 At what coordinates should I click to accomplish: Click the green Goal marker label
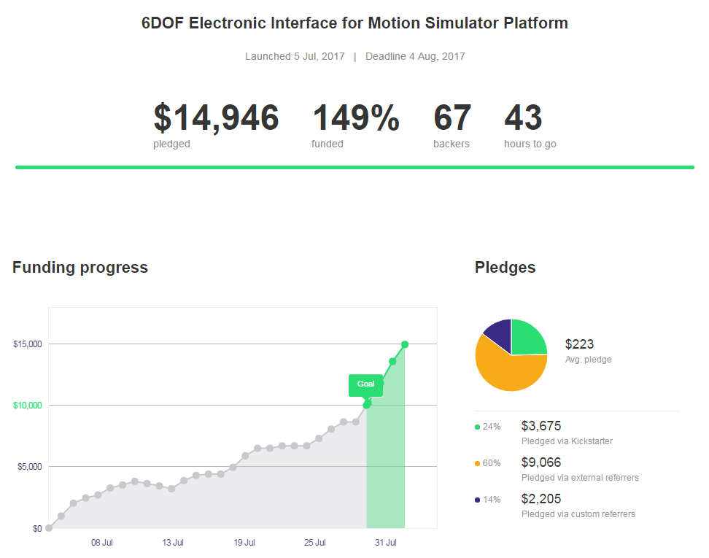click(365, 384)
